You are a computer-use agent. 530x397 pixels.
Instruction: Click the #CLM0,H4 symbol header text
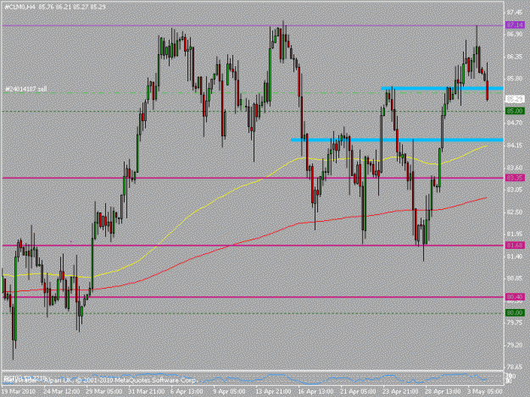tap(20, 7)
